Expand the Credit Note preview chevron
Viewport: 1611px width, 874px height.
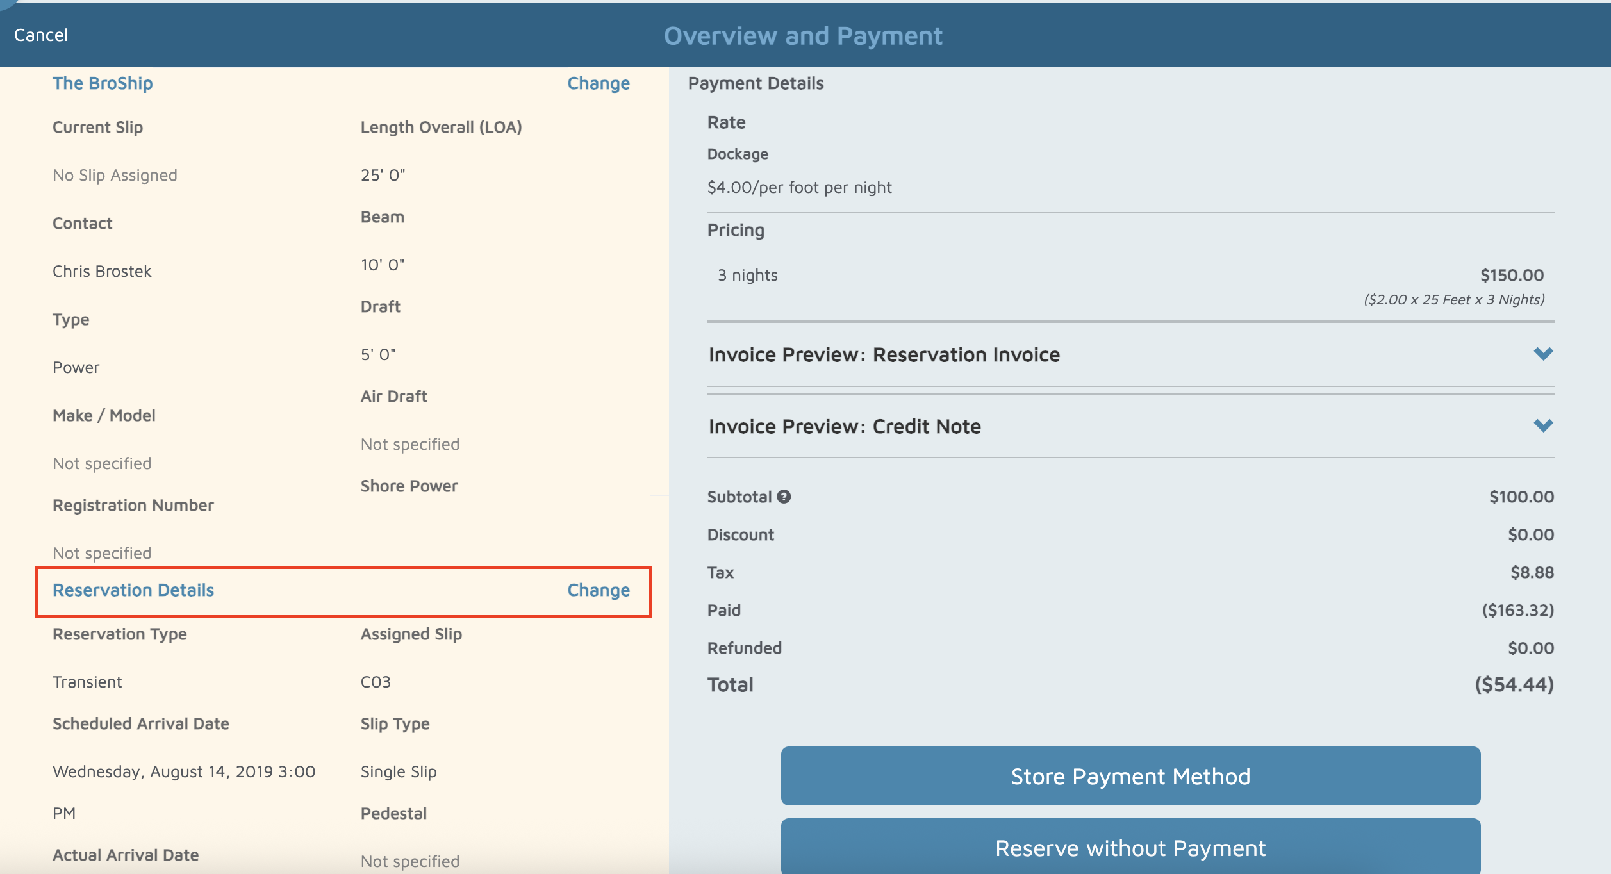1543,425
